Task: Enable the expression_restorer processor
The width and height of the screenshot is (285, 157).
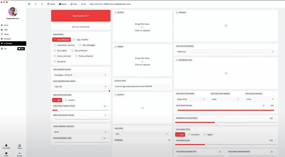Action: point(64,45)
